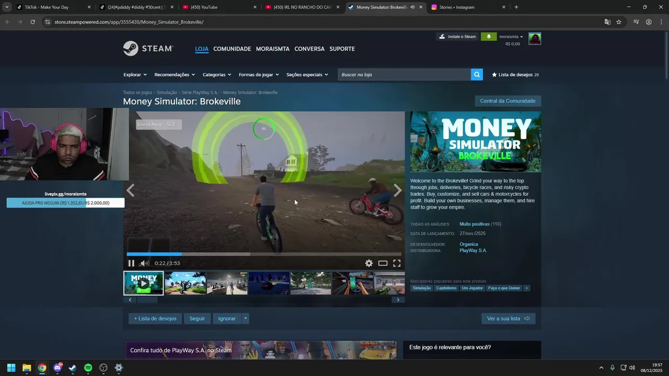The width and height of the screenshot is (669, 376).
Task: Open the Windows Start menu
Action: [11, 368]
